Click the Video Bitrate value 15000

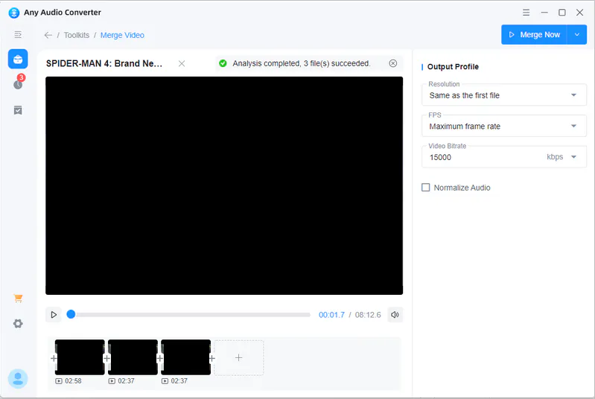coord(440,157)
